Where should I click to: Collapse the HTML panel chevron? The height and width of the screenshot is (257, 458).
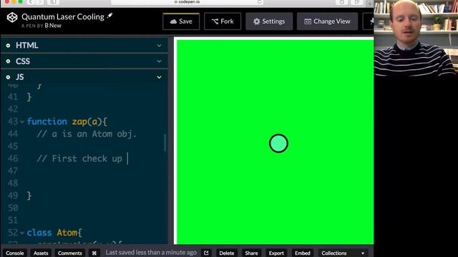point(159,46)
